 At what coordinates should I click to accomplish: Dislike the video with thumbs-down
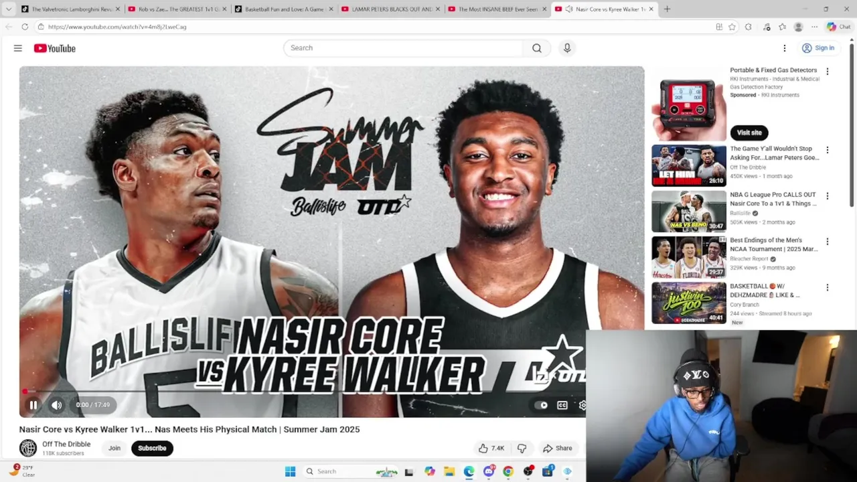[x=522, y=449]
